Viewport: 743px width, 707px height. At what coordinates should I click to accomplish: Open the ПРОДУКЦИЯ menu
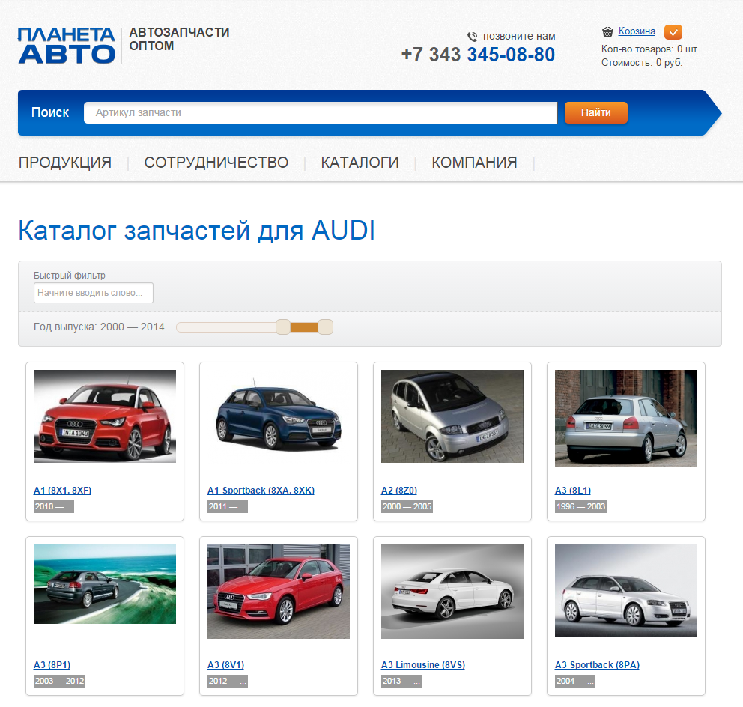click(65, 163)
